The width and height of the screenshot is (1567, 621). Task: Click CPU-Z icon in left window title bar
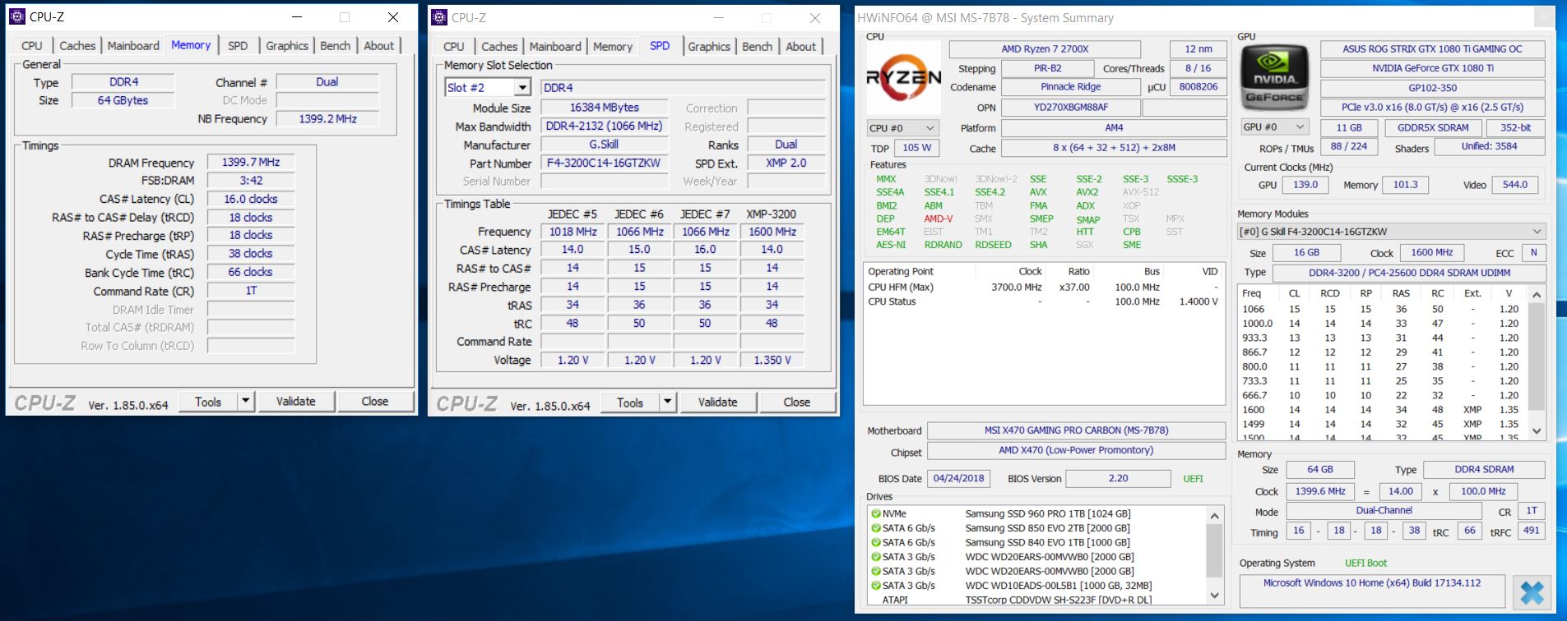point(17,16)
